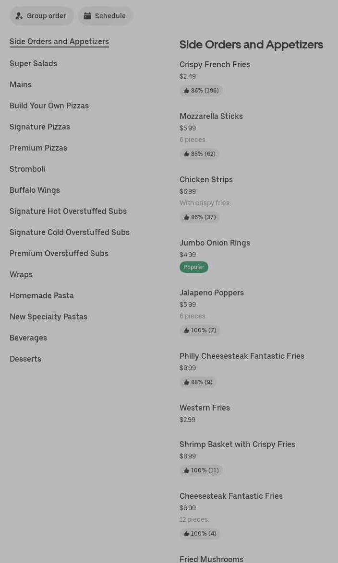
Task: Click the Schedule calendar icon
Action: pos(87,16)
